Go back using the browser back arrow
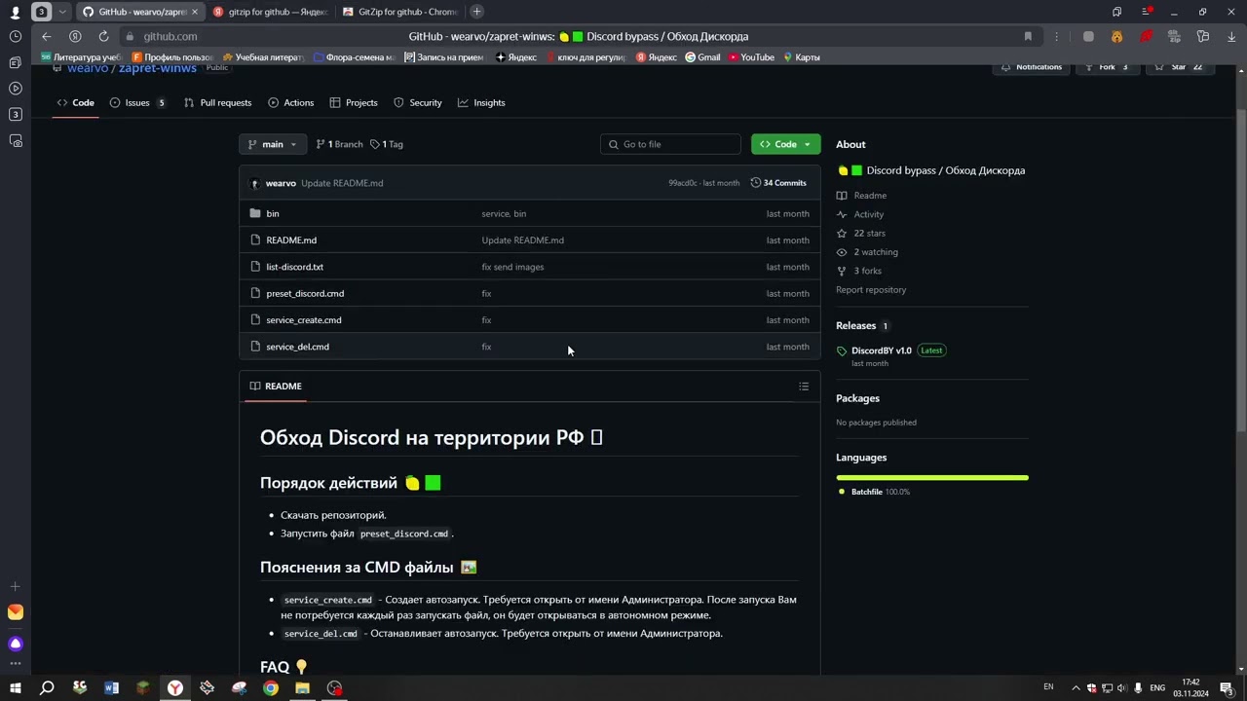The image size is (1247, 701). [x=46, y=37]
